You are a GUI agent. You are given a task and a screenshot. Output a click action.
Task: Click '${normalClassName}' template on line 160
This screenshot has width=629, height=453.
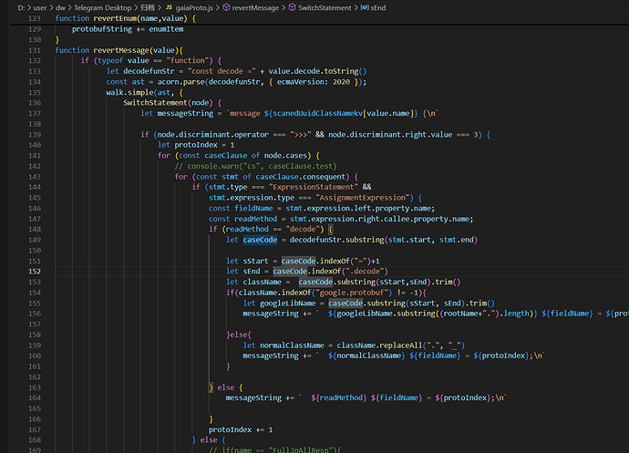(x=366, y=355)
